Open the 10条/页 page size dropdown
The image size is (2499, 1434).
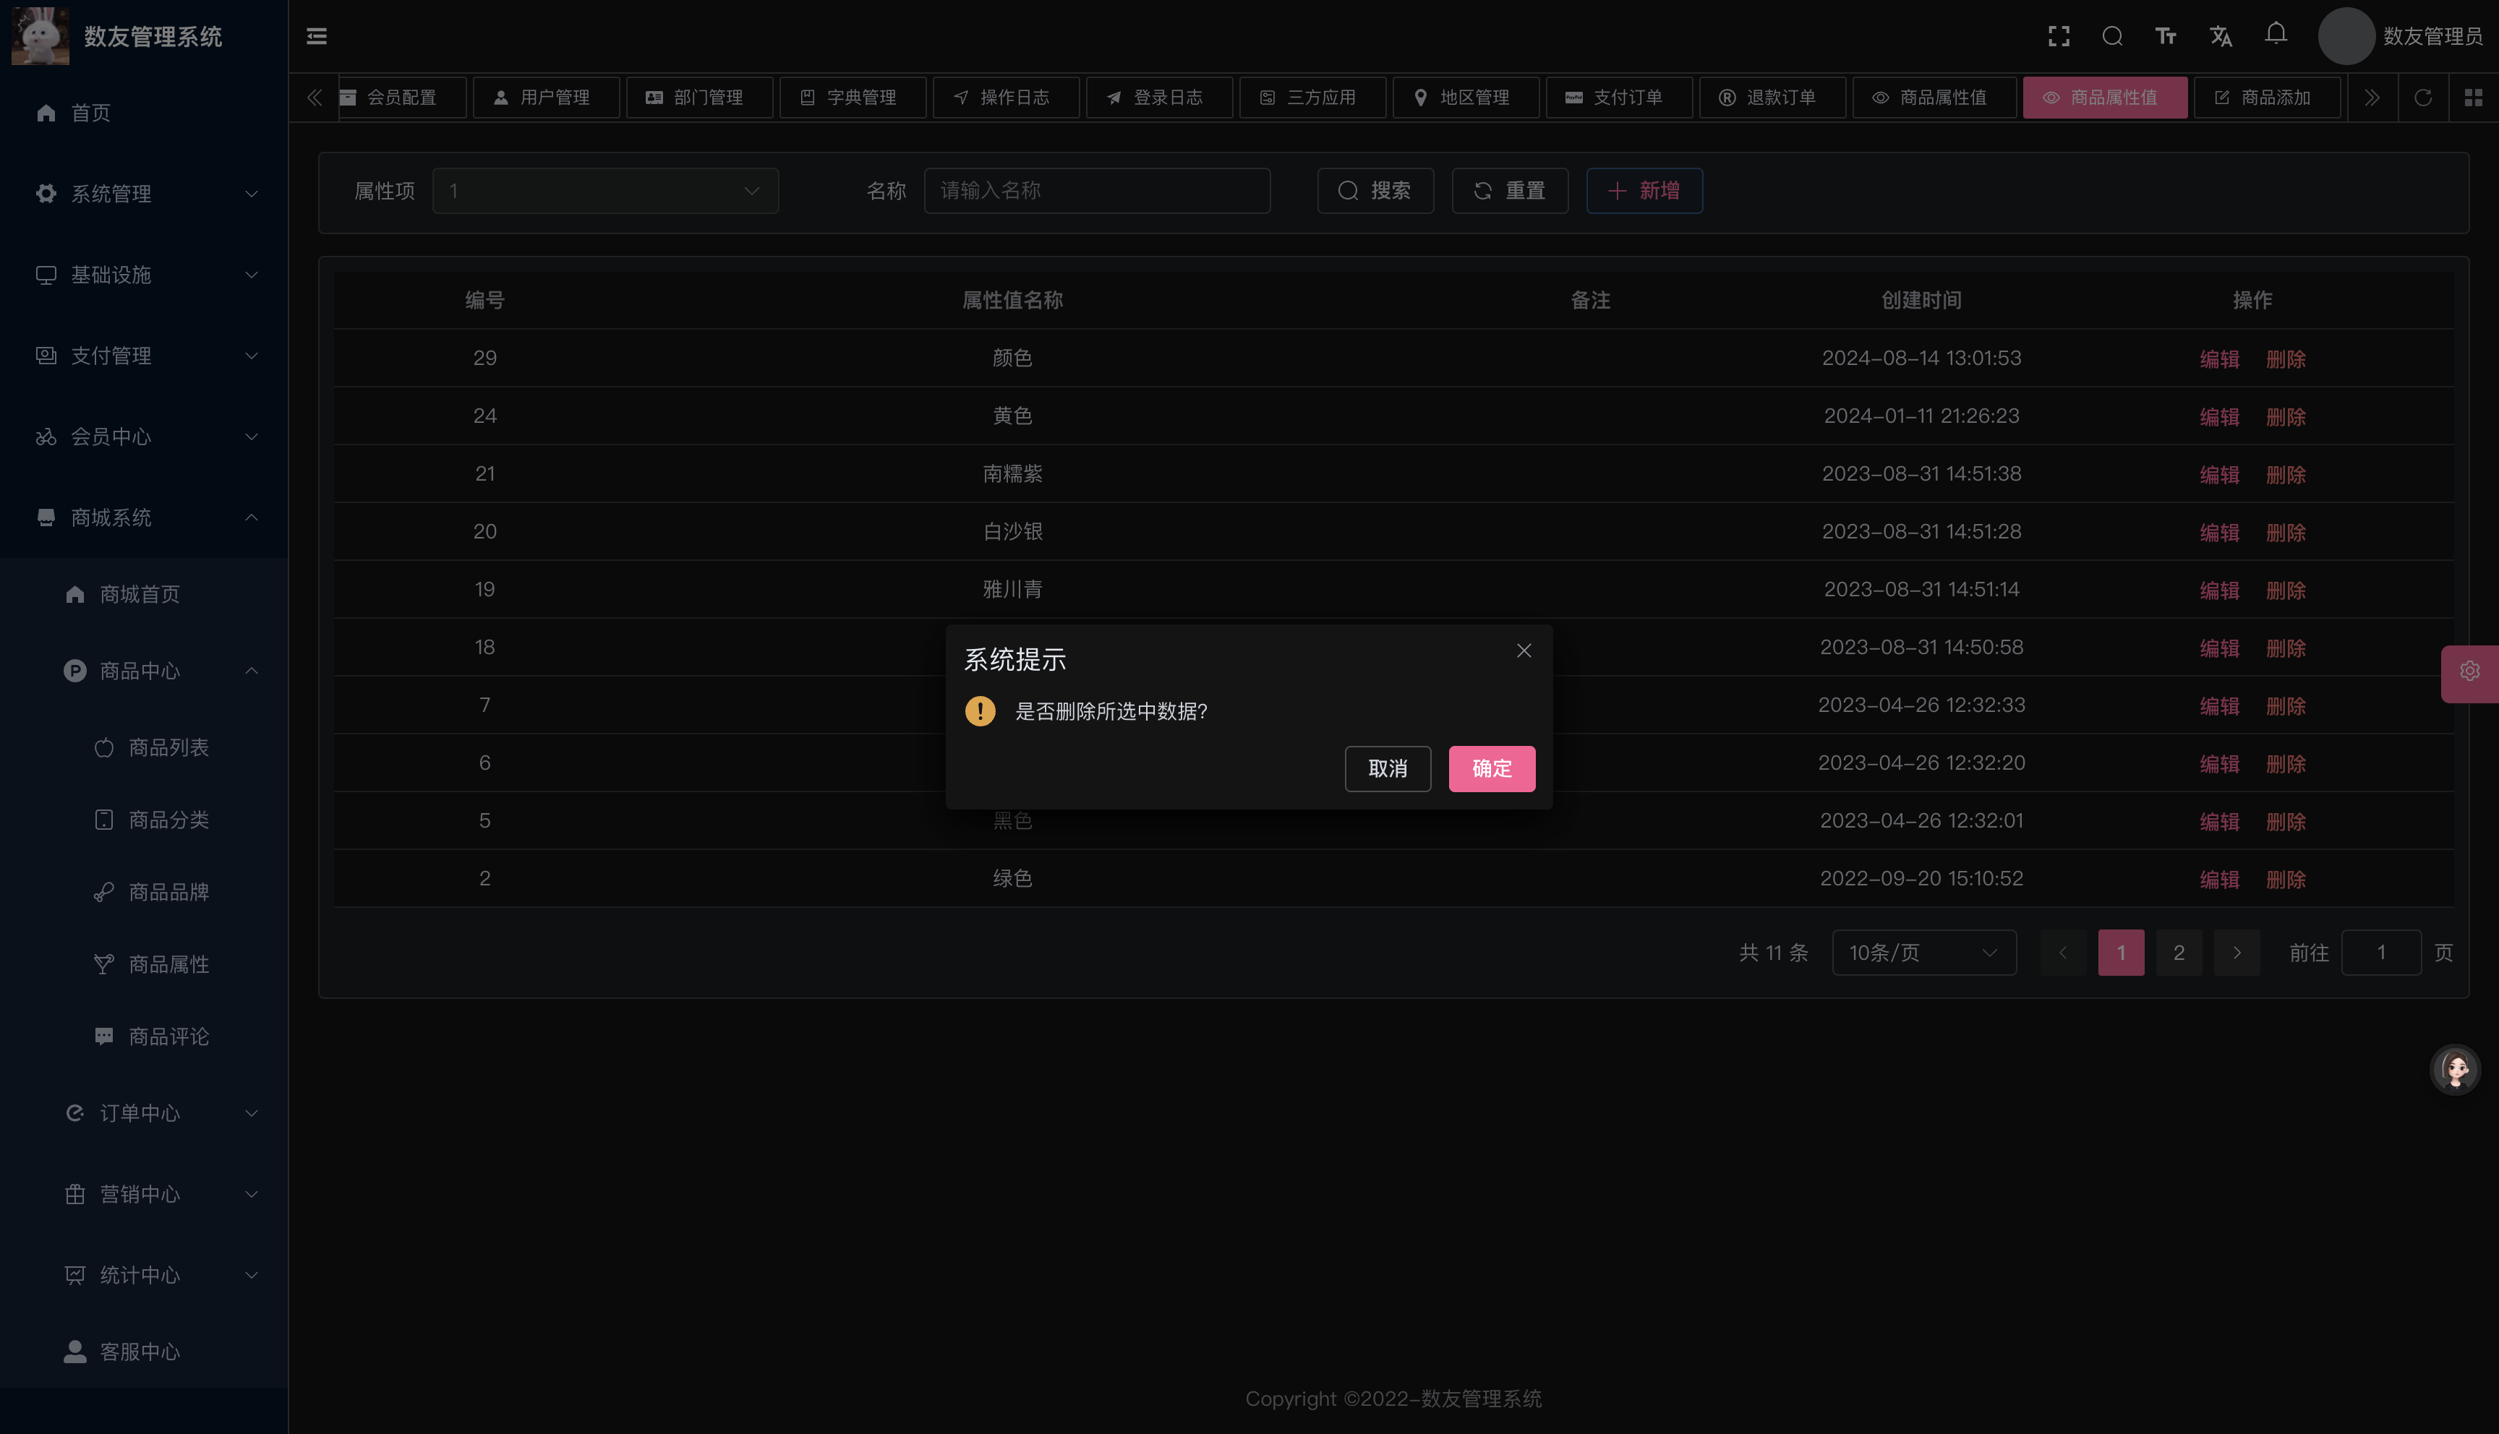(x=1923, y=953)
